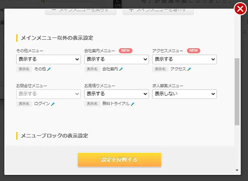Edit ログイン display name with pencil icon

53,104
